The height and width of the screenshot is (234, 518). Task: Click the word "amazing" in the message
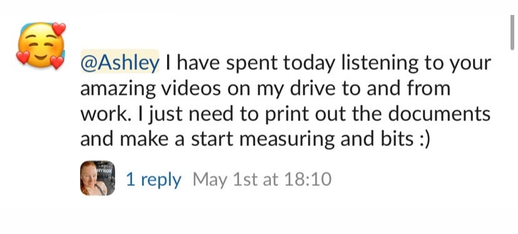click(x=118, y=90)
